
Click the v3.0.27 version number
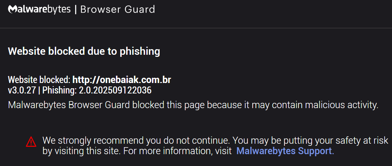pyautogui.click(x=22, y=90)
